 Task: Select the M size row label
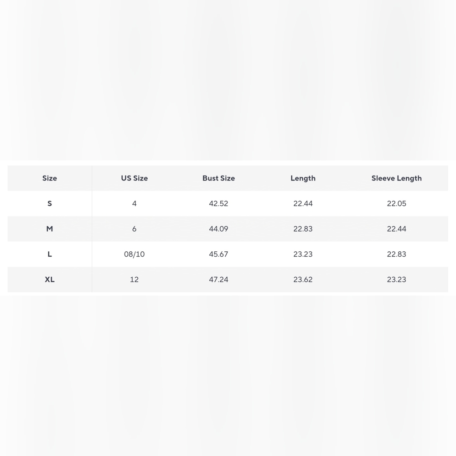pyautogui.click(x=49, y=229)
